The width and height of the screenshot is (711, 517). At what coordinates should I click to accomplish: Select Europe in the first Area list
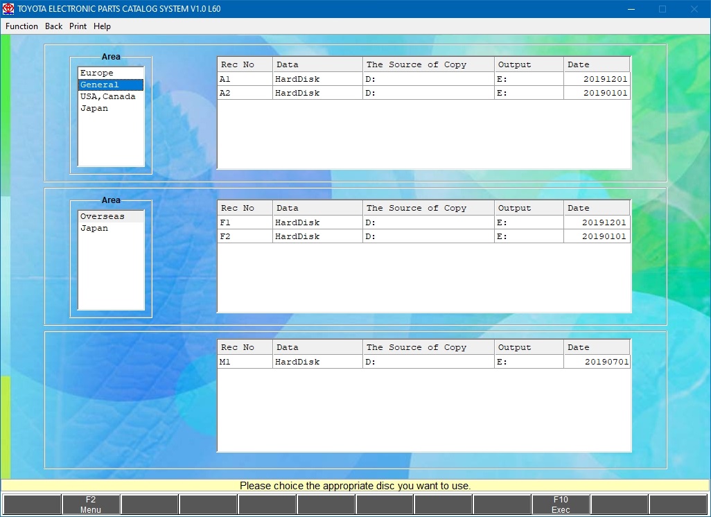tap(111, 73)
